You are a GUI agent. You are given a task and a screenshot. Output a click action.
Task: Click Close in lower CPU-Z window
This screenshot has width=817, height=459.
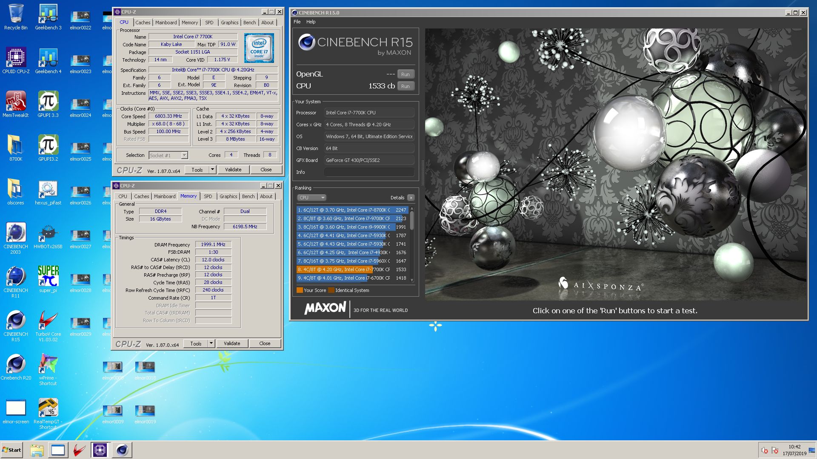click(265, 343)
